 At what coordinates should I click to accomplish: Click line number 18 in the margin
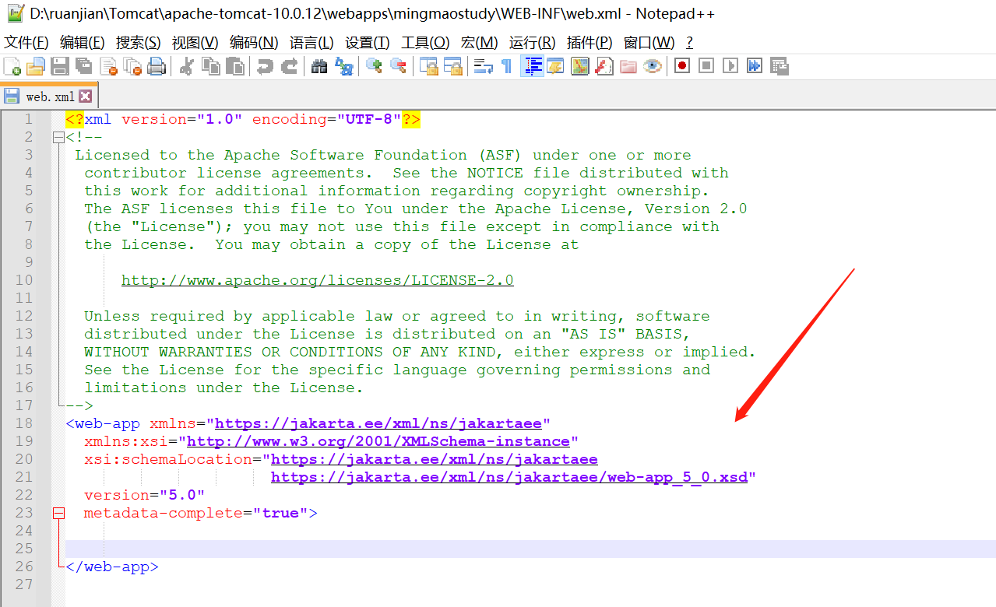coord(24,423)
